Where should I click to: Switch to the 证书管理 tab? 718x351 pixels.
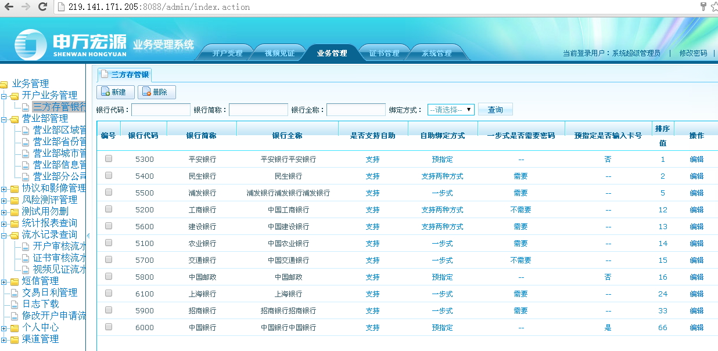[384, 53]
